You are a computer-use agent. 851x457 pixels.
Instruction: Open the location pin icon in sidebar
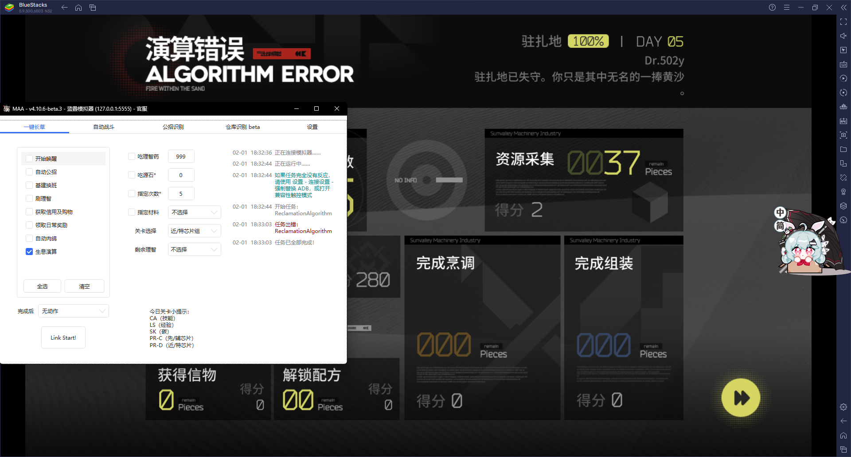[x=843, y=192]
